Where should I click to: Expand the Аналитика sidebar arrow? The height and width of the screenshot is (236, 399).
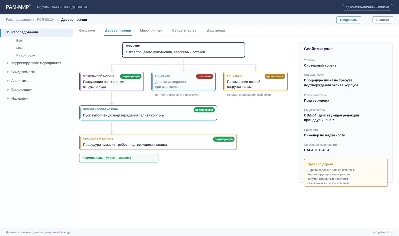pyautogui.click(x=8, y=81)
